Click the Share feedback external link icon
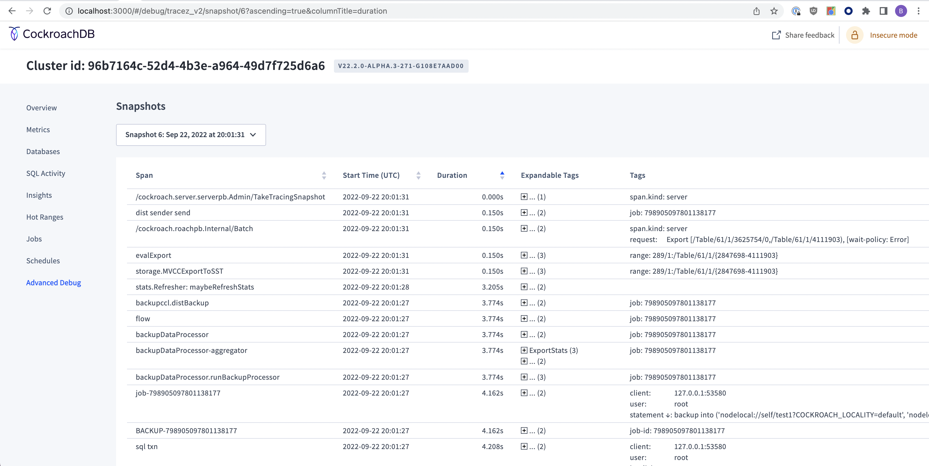 [776, 35]
